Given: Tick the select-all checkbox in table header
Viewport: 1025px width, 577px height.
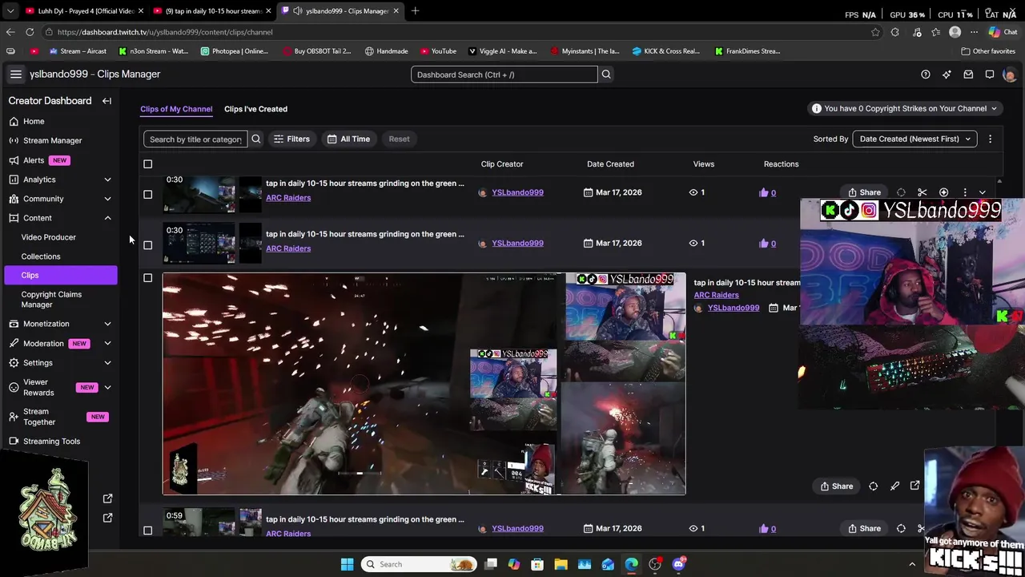Looking at the screenshot, I should point(147,164).
